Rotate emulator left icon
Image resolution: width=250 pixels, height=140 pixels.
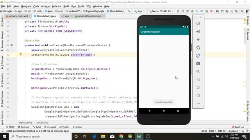point(198,47)
